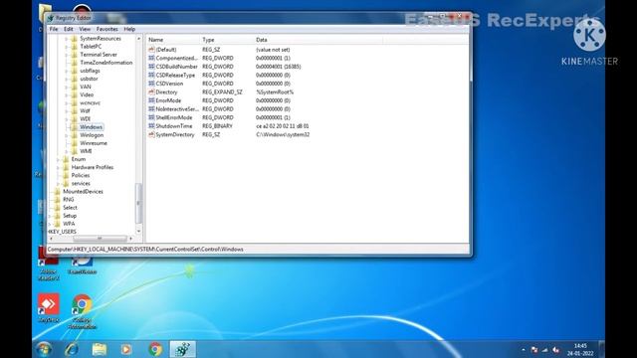The width and height of the screenshot is (637, 358).
Task: Select the CSDBuildNumber value icon
Action: tap(151, 67)
